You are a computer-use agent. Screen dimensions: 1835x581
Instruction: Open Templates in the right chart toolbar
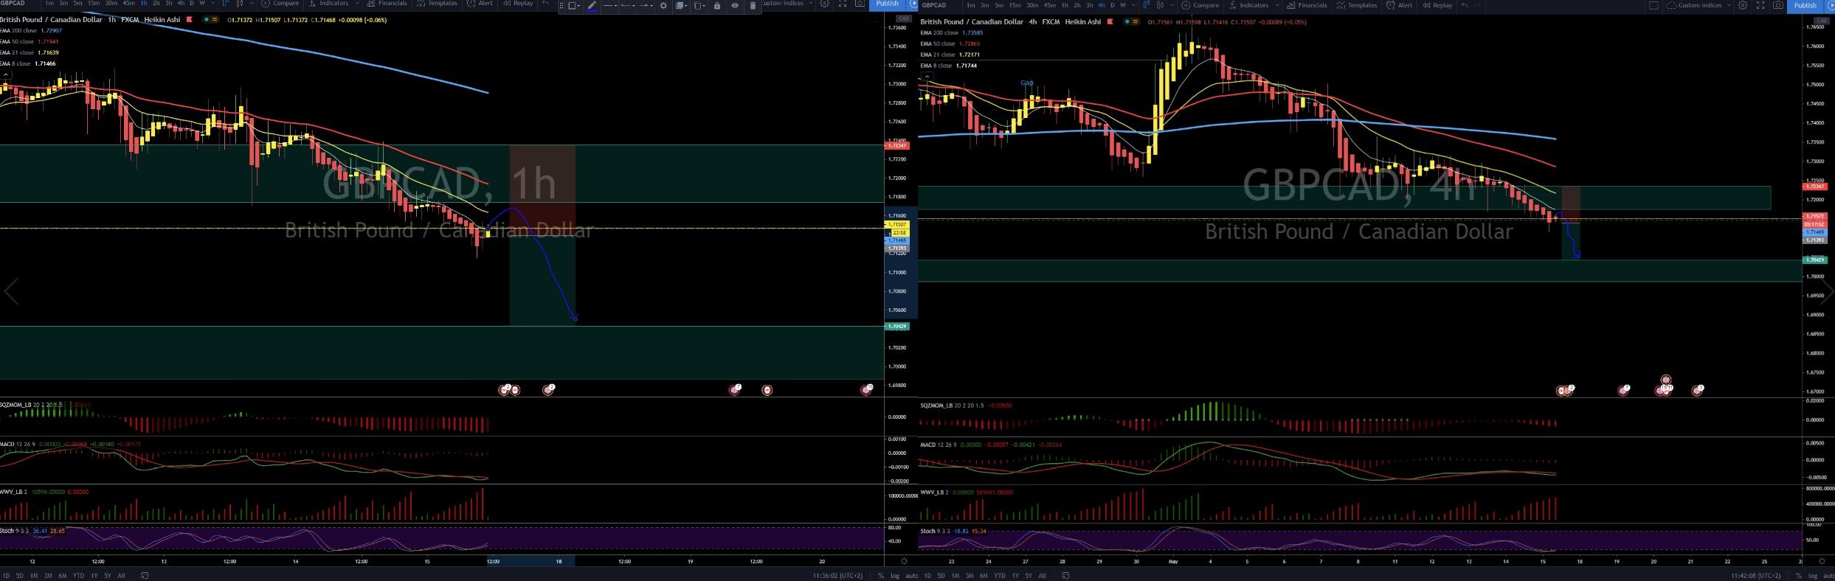pyautogui.click(x=1357, y=5)
